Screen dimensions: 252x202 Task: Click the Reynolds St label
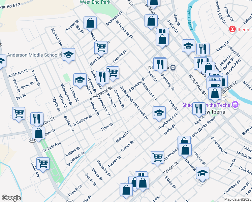(104, 168)
